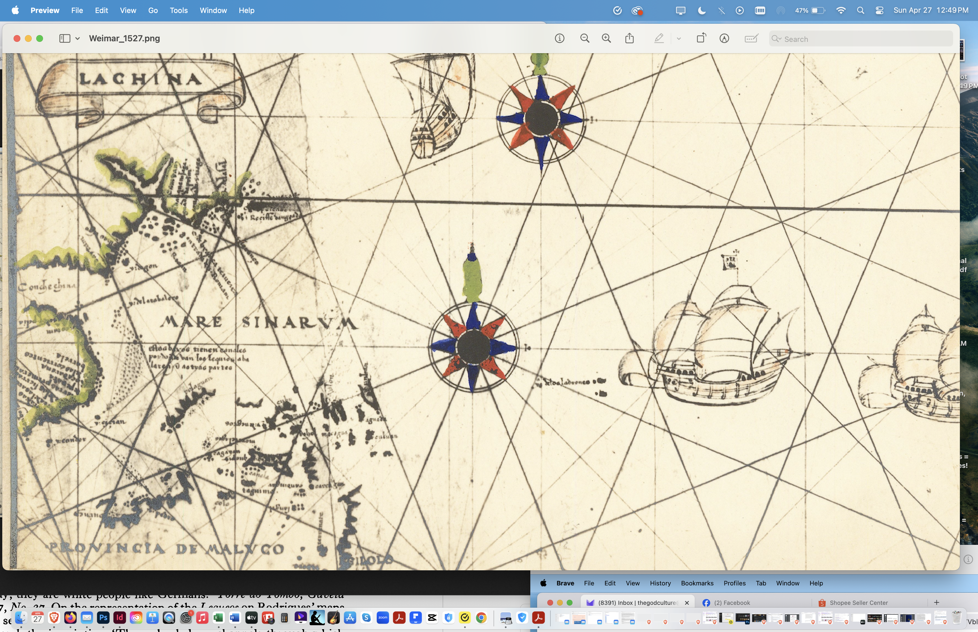Open Excel from the Dock
Viewport: 978px width, 632px height.
click(x=218, y=617)
